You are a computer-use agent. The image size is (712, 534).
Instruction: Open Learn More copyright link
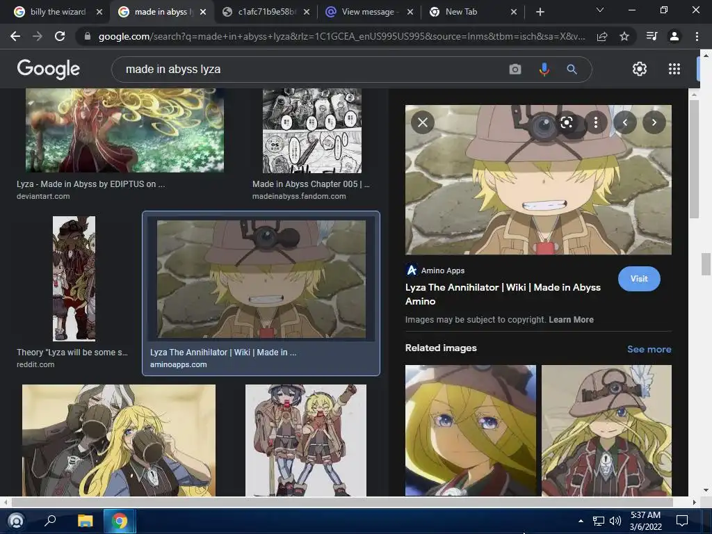tap(571, 320)
